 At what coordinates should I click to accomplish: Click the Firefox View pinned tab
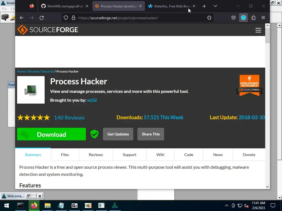32,6
